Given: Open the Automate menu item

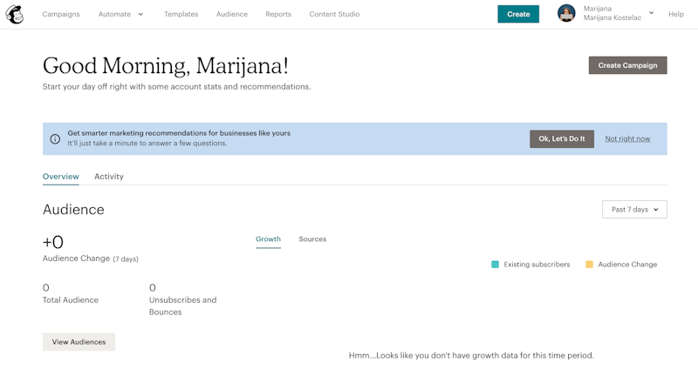Looking at the screenshot, I should (114, 14).
